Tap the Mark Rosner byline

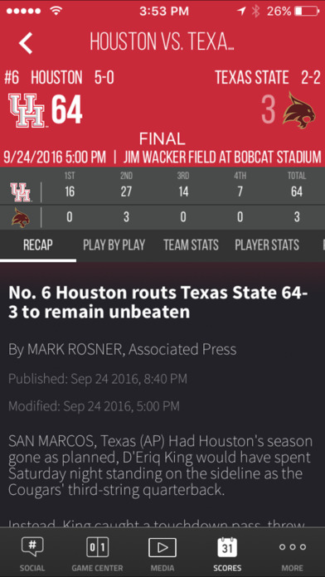point(122,349)
